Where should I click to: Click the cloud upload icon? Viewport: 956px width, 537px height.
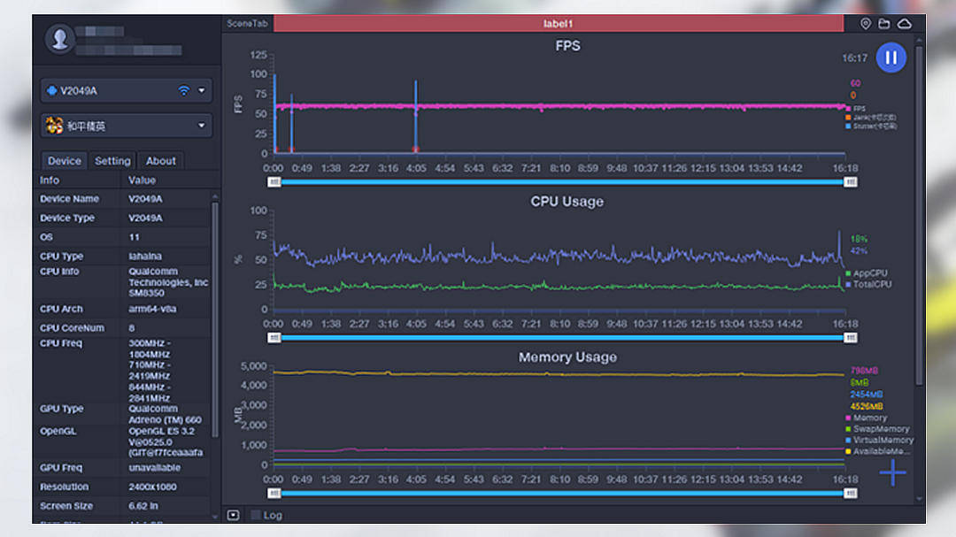pos(904,24)
